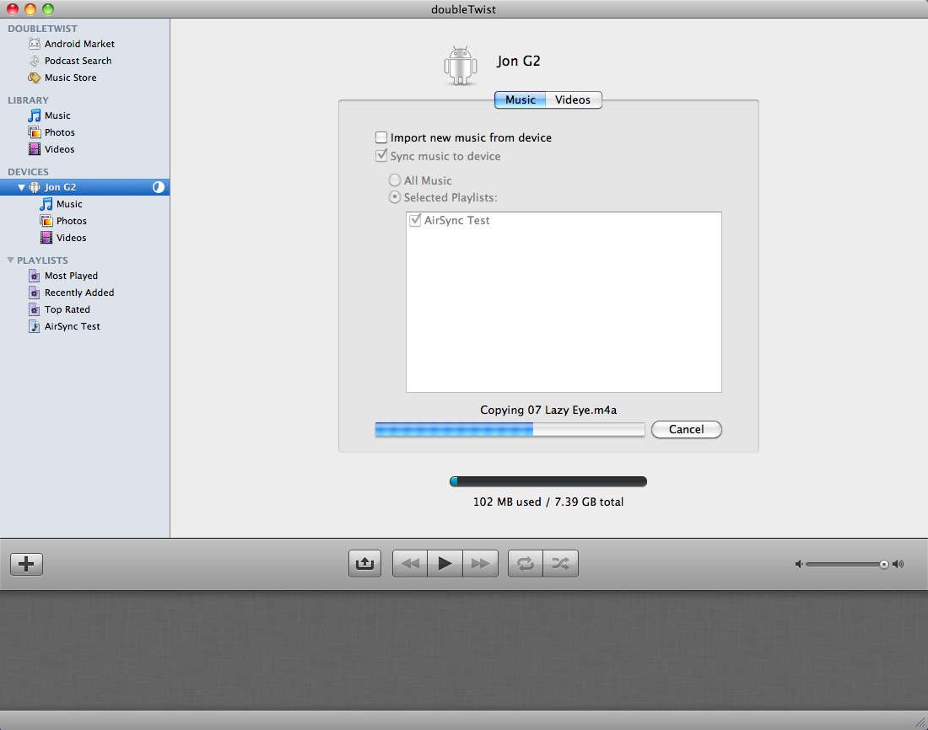Open Podcast Search icon
The height and width of the screenshot is (730, 928).
click(x=35, y=61)
